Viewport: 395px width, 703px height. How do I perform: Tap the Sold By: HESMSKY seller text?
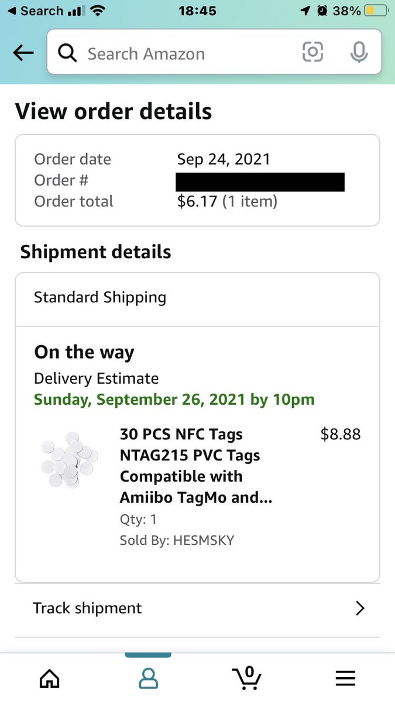tap(177, 540)
